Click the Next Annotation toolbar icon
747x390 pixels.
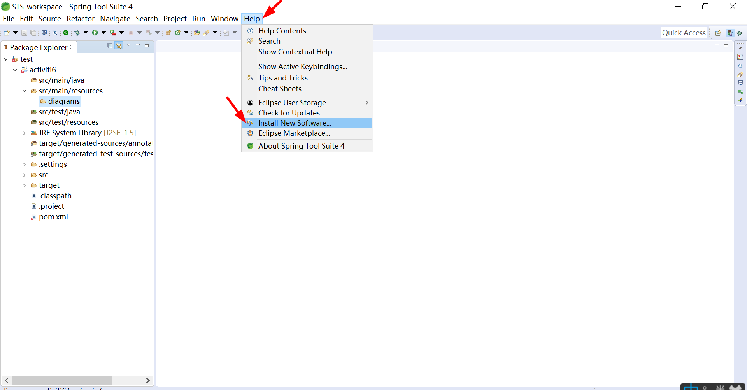coord(226,33)
